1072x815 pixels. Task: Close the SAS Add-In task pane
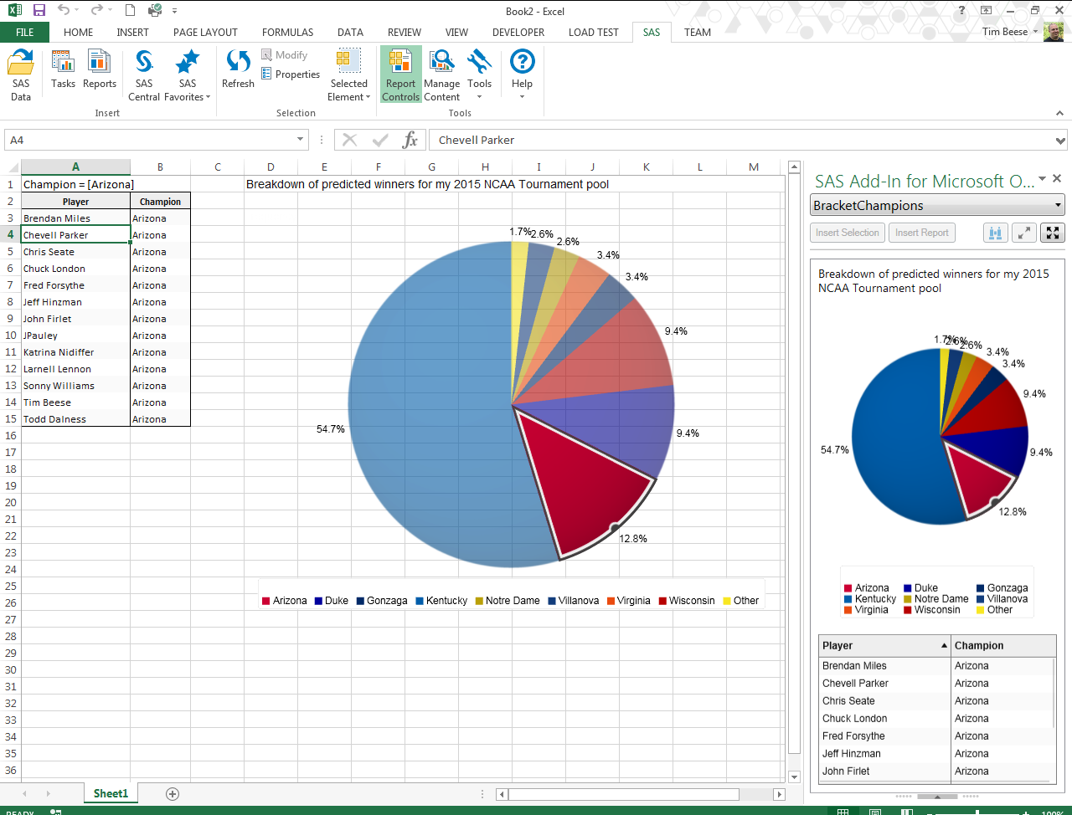[1057, 178]
